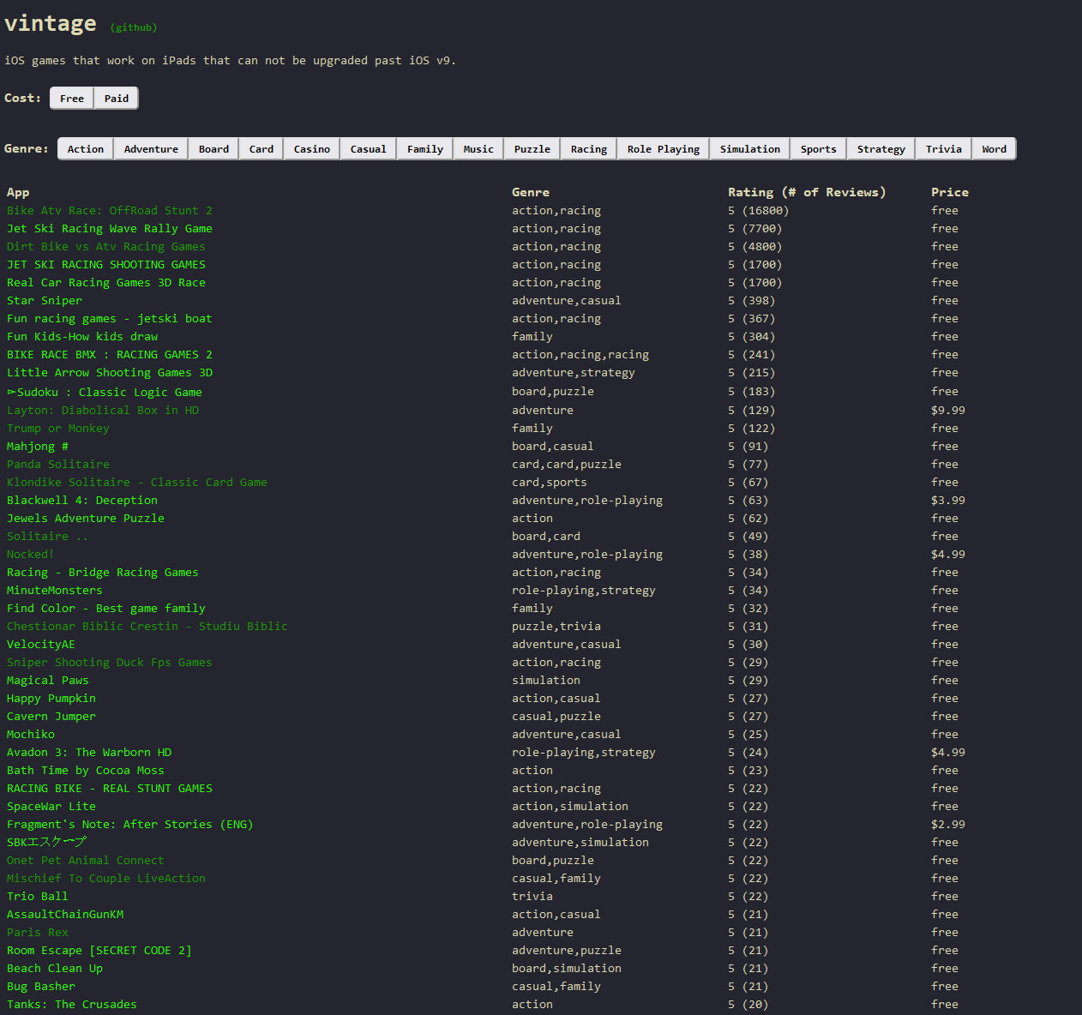Select the Action genre filter
This screenshot has height=1015, width=1082.
[86, 149]
